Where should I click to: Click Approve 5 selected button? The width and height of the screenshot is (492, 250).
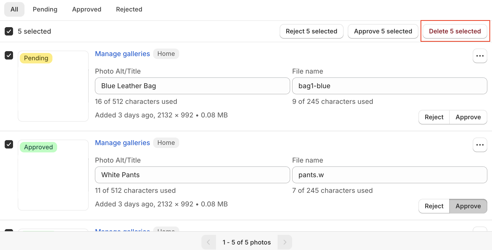pyautogui.click(x=383, y=31)
